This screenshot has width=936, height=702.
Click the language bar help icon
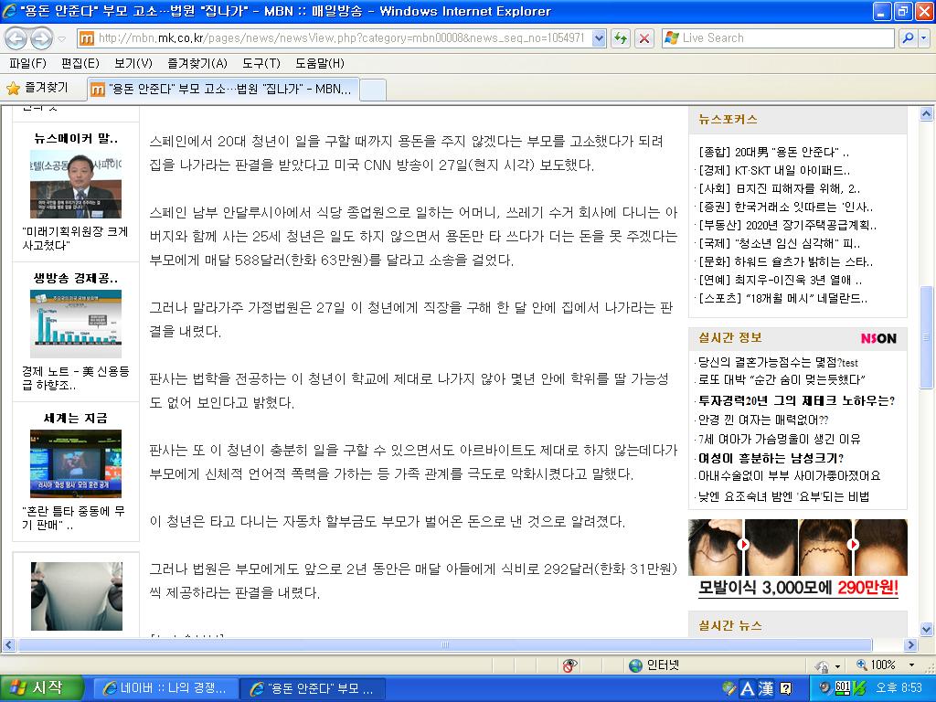785,688
